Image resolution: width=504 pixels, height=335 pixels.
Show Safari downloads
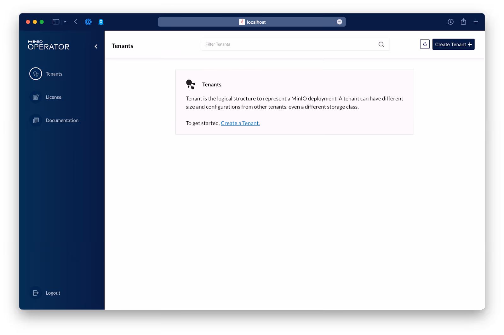click(x=450, y=22)
